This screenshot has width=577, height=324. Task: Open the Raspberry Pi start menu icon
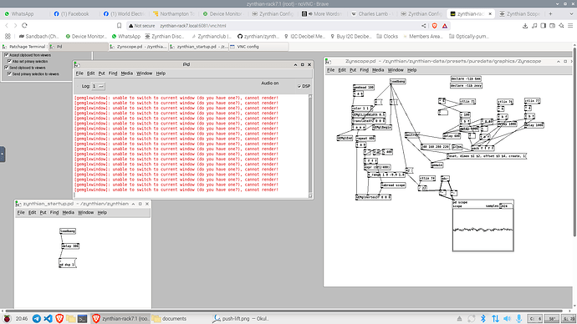click(x=7, y=318)
